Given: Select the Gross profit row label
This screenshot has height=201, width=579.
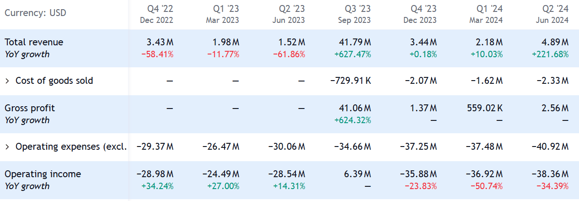Looking at the screenshot, I should click(x=29, y=108).
